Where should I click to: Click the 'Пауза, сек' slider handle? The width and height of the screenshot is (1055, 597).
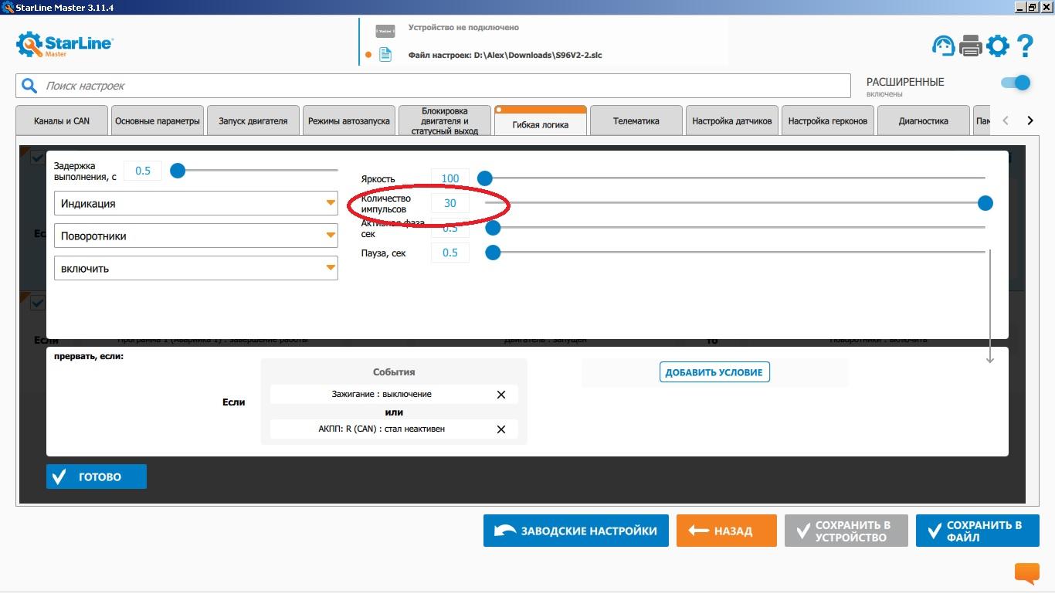[x=493, y=253]
